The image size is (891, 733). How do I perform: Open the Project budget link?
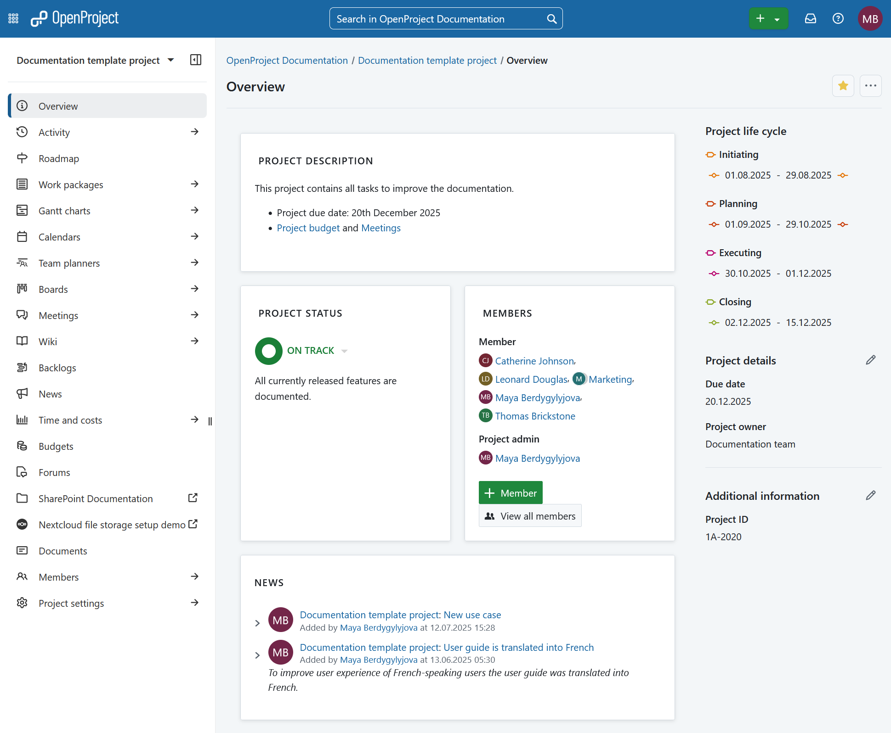[308, 228]
